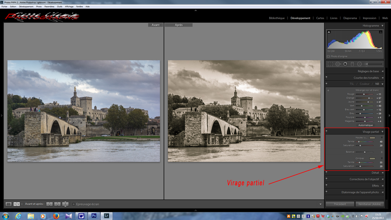Viewport: 391px width, 220px height.
Task: Toggle TSL / Couleur / NB panel switch
Action: coord(326,84)
